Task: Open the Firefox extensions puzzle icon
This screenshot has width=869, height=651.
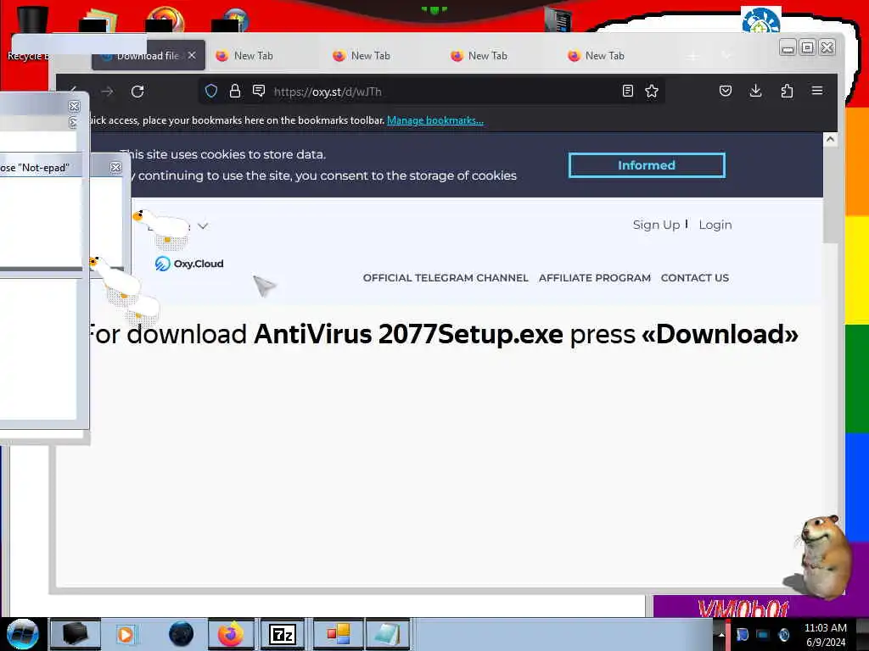Action: (787, 91)
